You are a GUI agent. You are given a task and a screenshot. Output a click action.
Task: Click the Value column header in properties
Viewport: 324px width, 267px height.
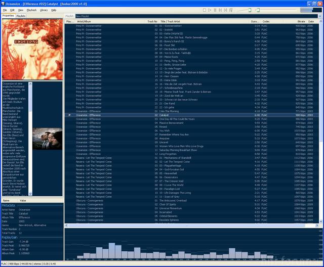tap(40, 201)
